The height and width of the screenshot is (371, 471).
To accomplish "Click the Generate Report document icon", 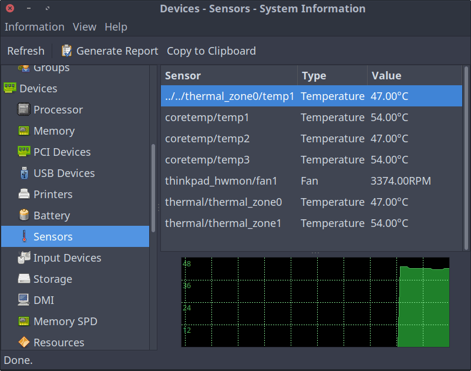I will (x=68, y=51).
